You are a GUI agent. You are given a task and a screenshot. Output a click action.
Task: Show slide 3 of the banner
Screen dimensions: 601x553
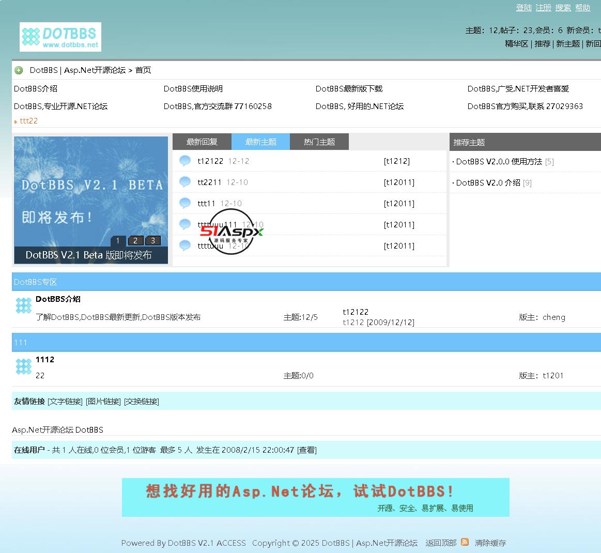[153, 240]
